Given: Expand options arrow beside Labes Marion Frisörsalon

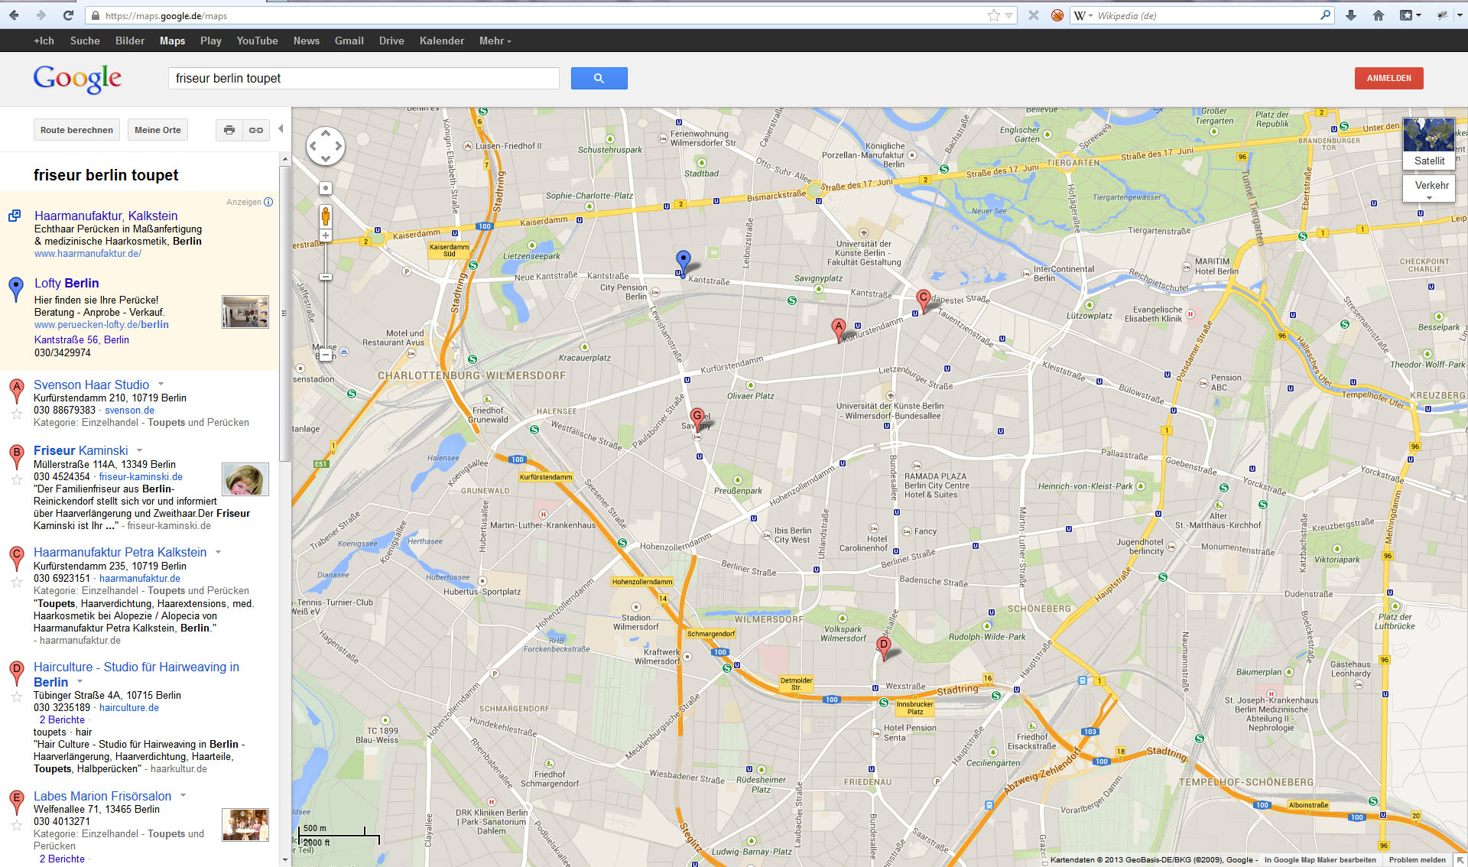Looking at the screenshot, I should (183, 795).
